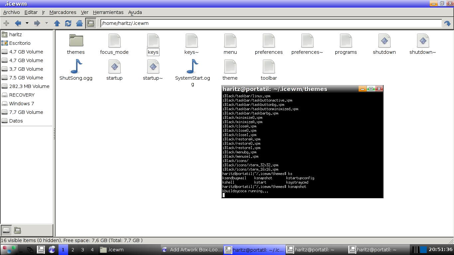Select the 282,3 MB Volume entry
The height and width of the screenshot is (255, 454).
(27, 86)
